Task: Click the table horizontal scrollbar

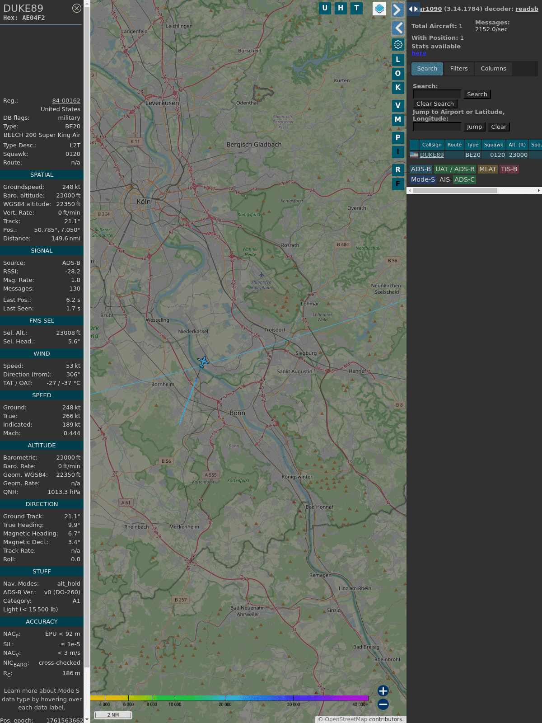Action: point(455,190)
